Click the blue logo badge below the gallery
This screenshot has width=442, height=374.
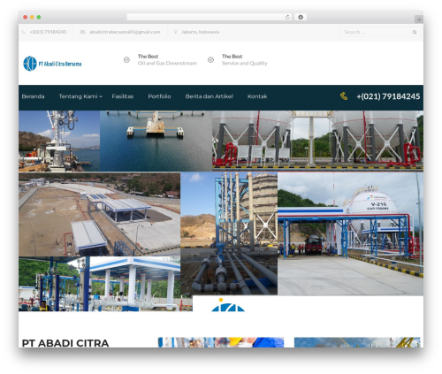(228, 305)
